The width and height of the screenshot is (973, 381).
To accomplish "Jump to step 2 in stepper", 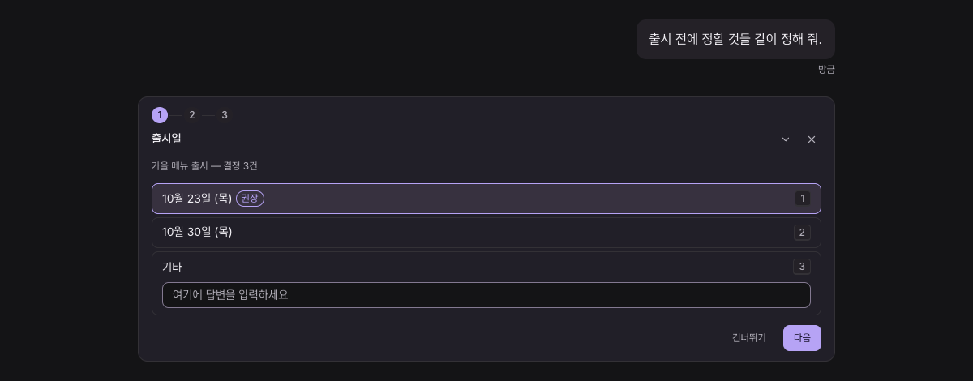I will coord(192,115).
